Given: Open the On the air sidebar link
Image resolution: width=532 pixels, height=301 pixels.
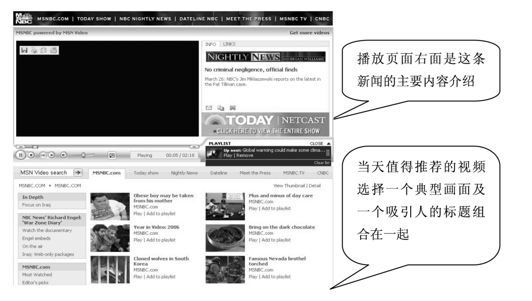Looking at the screenshot, I should click(32, 246).
